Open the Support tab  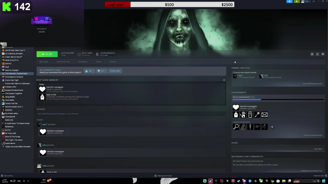(113, 62)
